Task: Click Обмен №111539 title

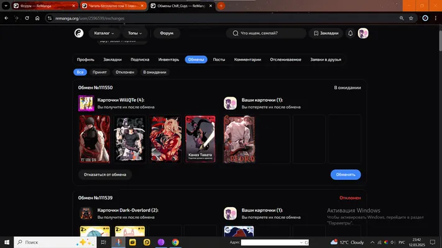Action: click(x=95, y=198)
